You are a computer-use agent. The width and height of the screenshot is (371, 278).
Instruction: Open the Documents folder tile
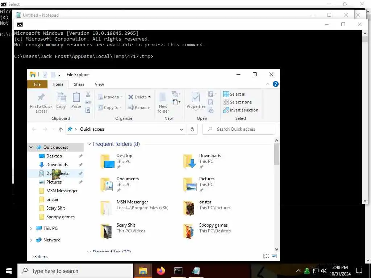pos(120,185)
